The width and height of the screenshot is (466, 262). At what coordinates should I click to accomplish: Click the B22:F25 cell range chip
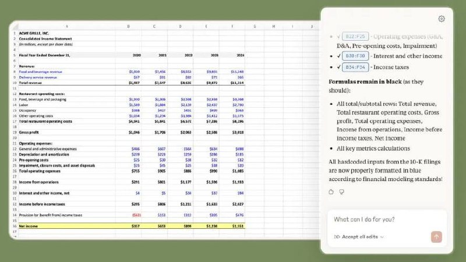[x=355, y=36]
